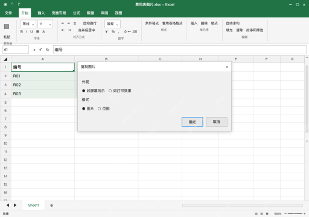Image resolution: width=309 pixels, height=217 pixels.
Task: Switch to the 插入 ribbon tab
Action: pos(41,13)
